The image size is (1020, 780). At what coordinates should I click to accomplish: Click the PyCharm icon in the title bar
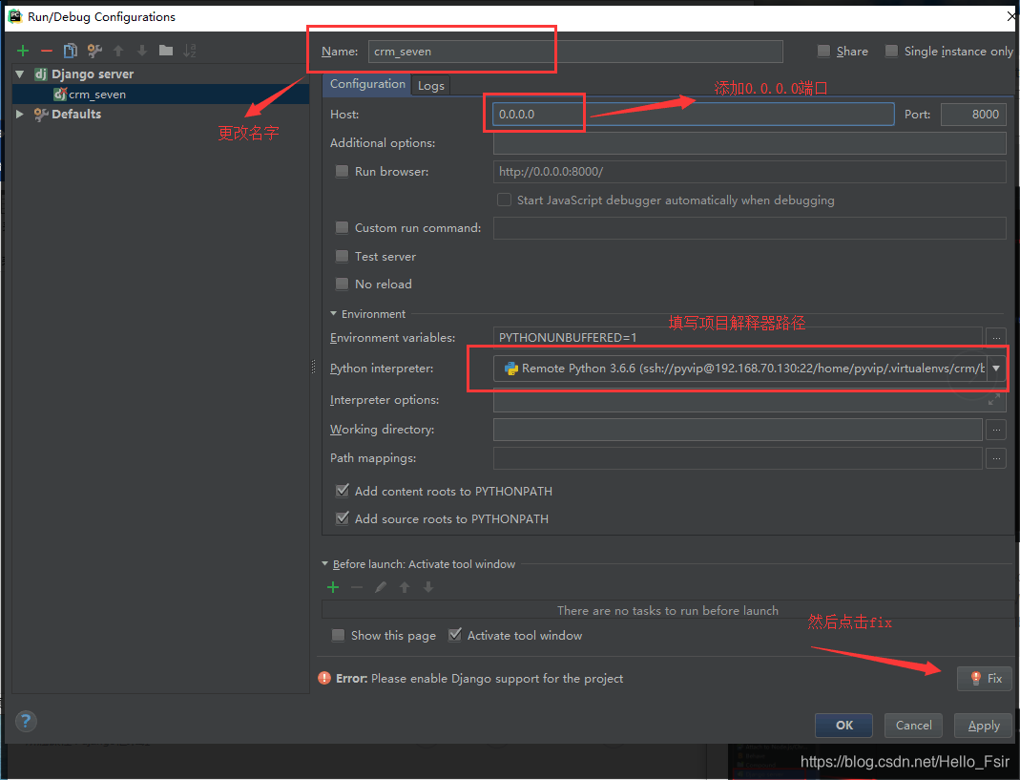click(15, 16)
